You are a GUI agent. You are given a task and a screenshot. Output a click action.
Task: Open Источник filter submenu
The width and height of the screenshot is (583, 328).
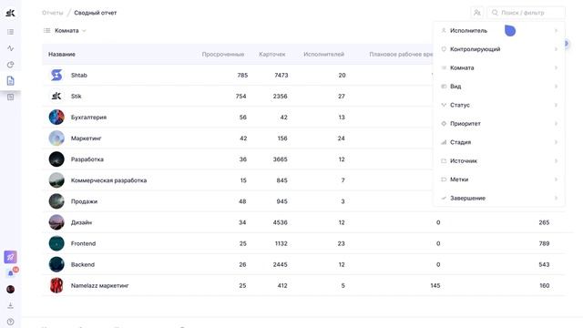499,160
